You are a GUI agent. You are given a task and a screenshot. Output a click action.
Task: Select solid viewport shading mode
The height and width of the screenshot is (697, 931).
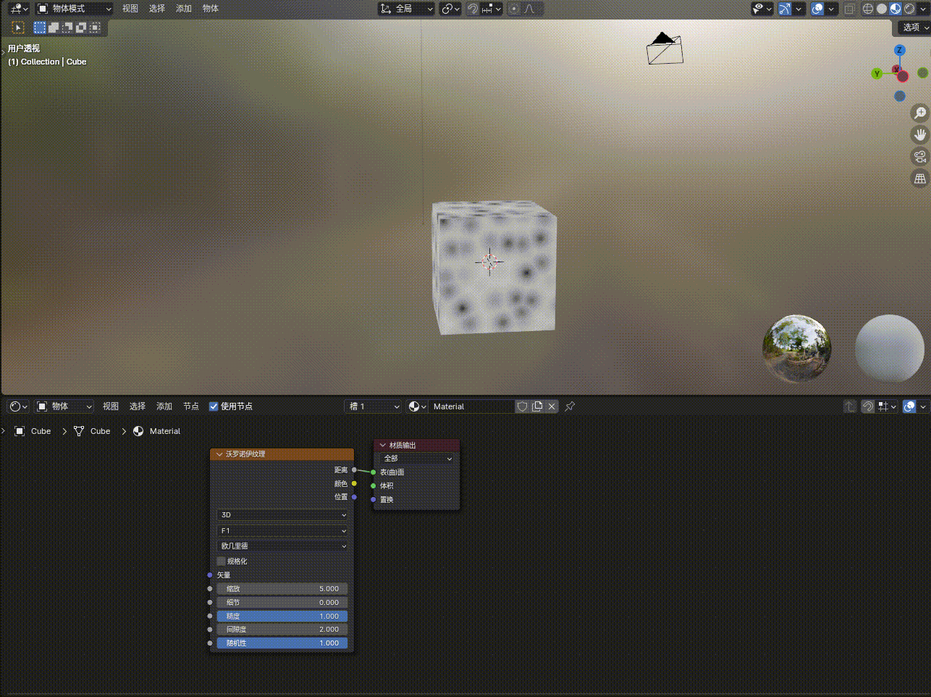(x=882, y=9)
